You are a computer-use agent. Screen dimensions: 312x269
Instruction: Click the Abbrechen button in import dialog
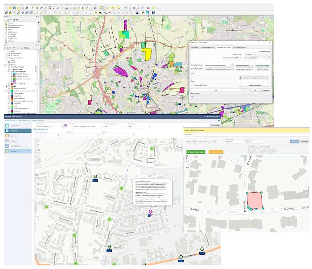point(266,90)
